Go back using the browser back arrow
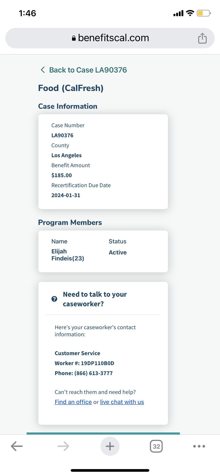220x476 pixels. pos(17,446)
